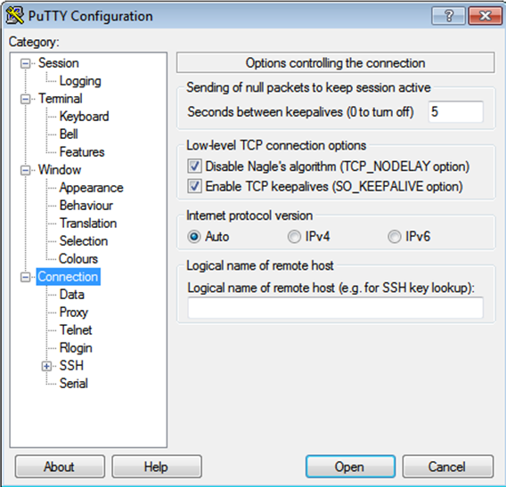Collapse the Session tree node
Image resolution: width=506 pixels, height=487 pixels.
25,63
